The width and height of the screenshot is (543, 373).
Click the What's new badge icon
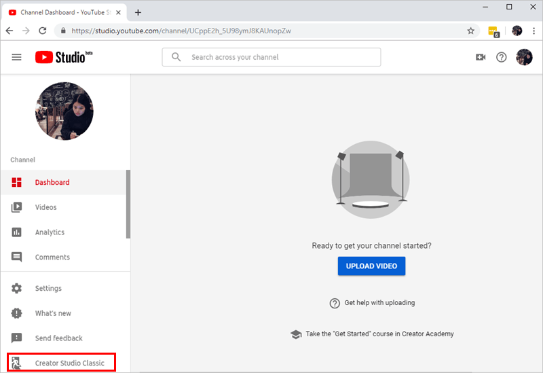click(x=16, y=313)
